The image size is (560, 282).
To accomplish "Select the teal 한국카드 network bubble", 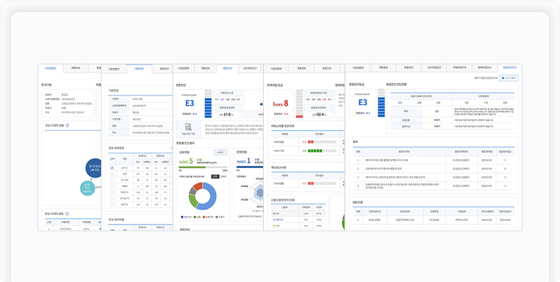I will click(x=88, y=188).
